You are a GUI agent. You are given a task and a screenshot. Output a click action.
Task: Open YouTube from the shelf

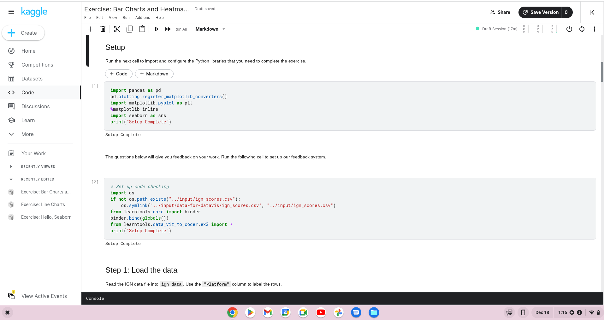click(x=321, y=312)
